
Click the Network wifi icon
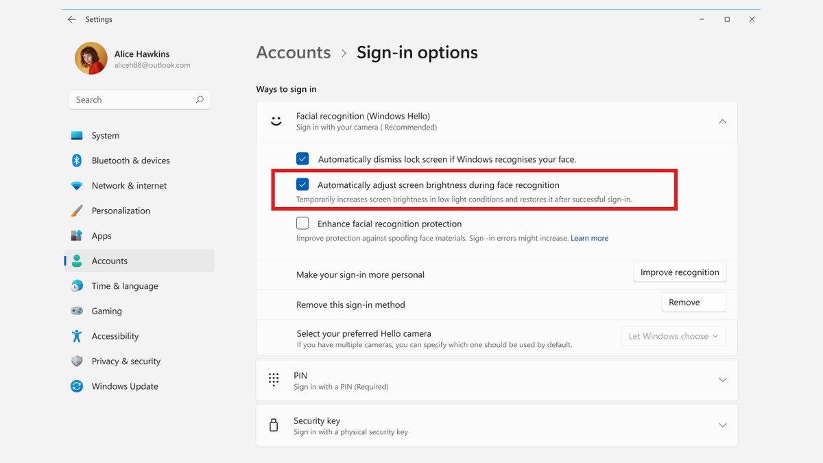(77, 186)
